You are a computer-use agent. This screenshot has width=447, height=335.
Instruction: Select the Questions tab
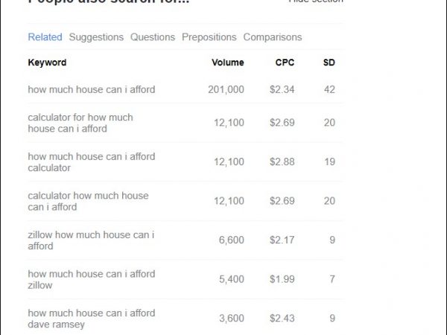[153, 37]
